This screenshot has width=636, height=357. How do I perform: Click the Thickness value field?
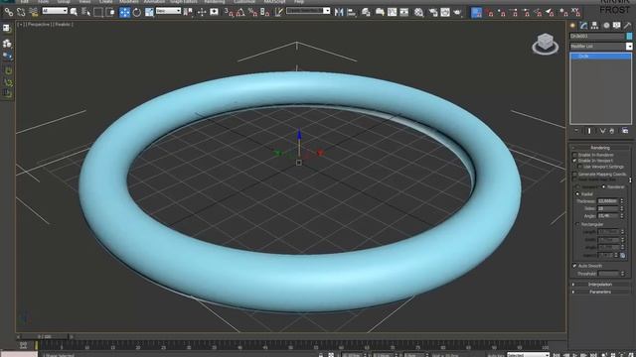tap(608, 201)
